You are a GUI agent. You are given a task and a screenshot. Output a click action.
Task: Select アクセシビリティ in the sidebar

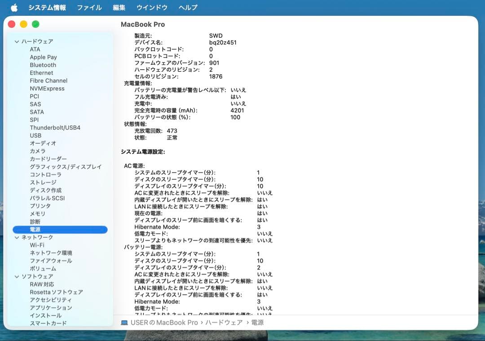(51, 300)
